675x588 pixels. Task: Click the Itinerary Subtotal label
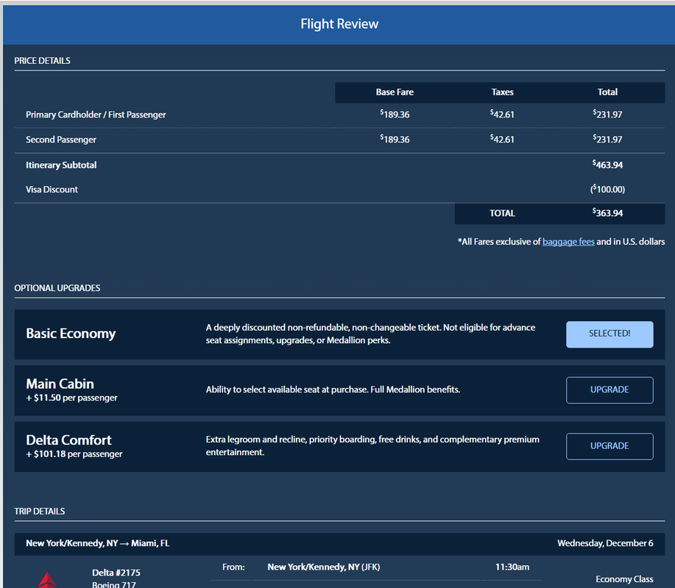[x=61, y=165]
